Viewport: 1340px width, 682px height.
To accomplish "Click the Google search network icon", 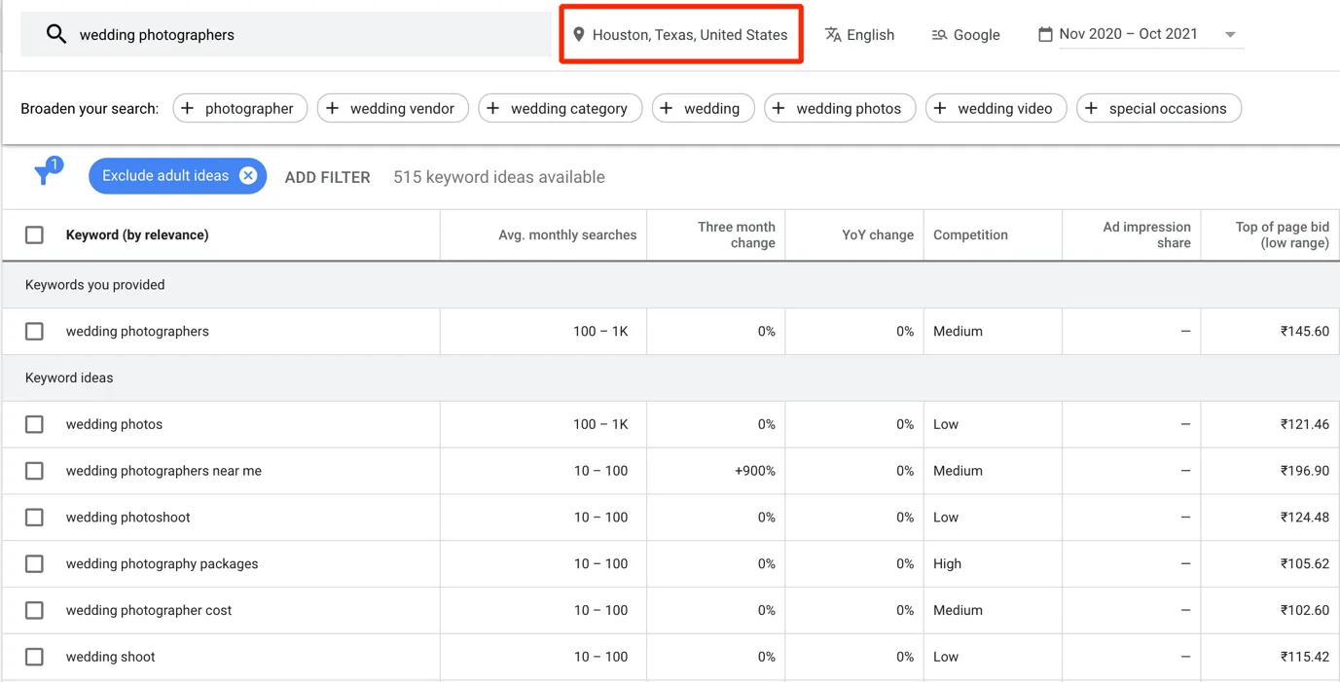I will click(939, 35).
